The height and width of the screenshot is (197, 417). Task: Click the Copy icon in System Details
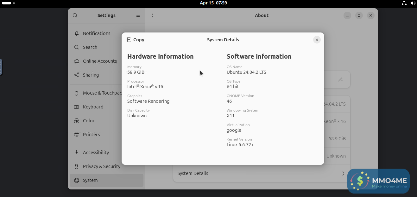point(129,40)
